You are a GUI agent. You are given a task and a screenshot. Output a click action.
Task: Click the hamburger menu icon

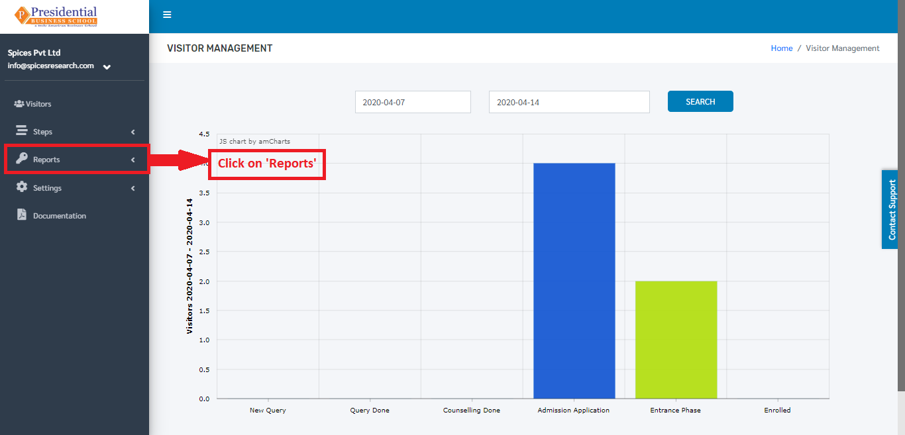click(x=167, y=15)
